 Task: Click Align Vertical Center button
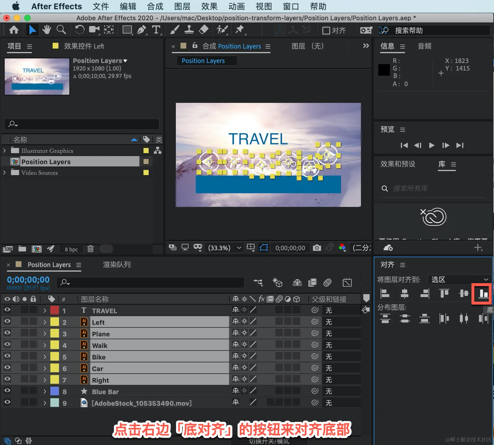(x=464, y=294)
